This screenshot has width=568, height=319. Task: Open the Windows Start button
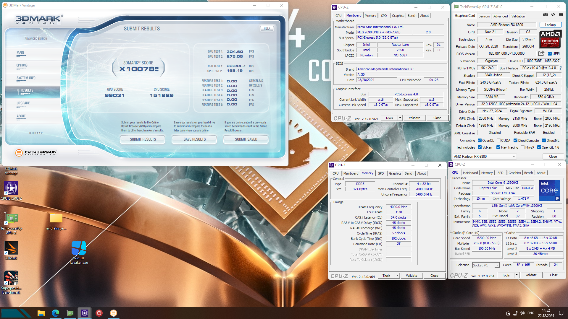point(16,313)
